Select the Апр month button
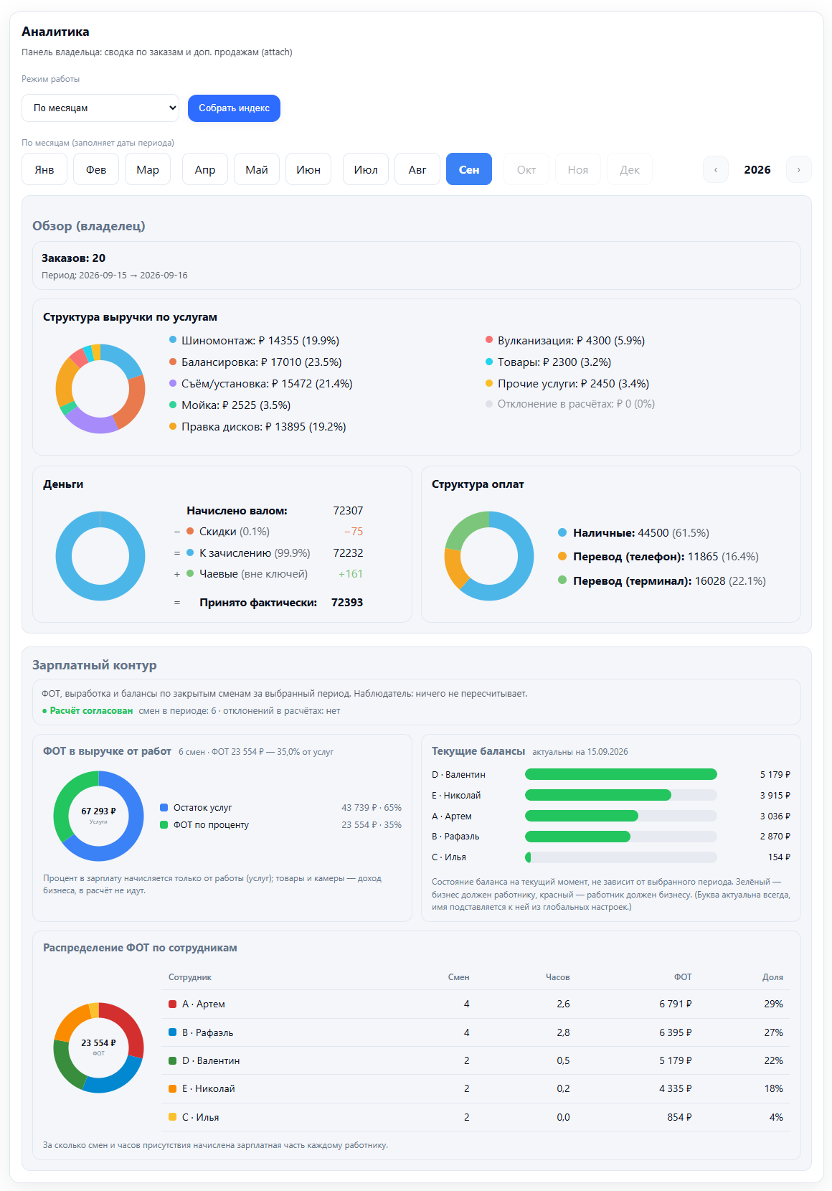 [205, 169]
